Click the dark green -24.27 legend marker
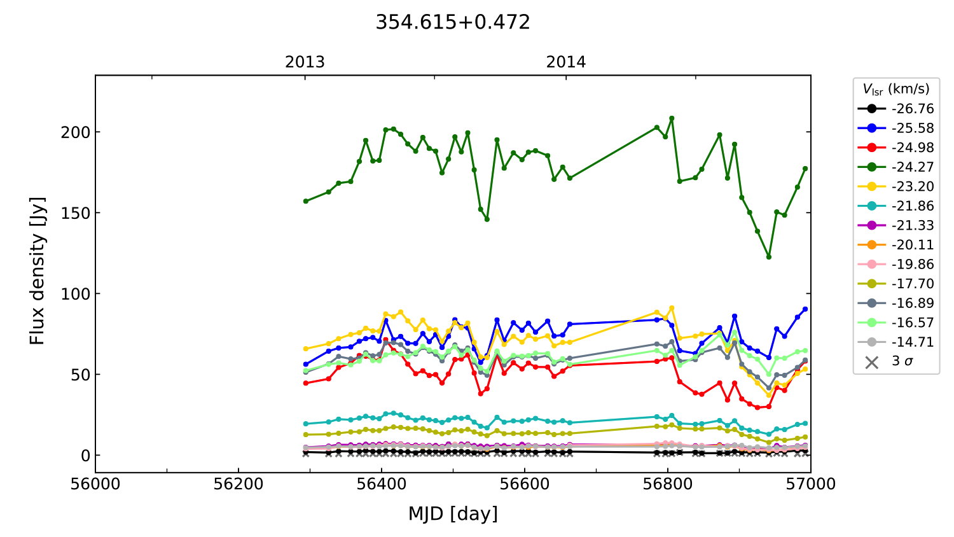This screenshot has width=954, height=537. coord(871,167)
